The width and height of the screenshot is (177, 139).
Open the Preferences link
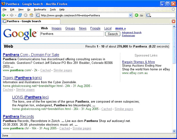(x=129, y=35)
